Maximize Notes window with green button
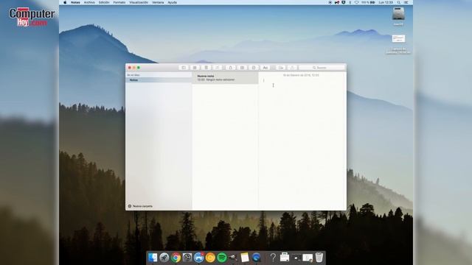The image size is (472, 265). coord(139,68)
